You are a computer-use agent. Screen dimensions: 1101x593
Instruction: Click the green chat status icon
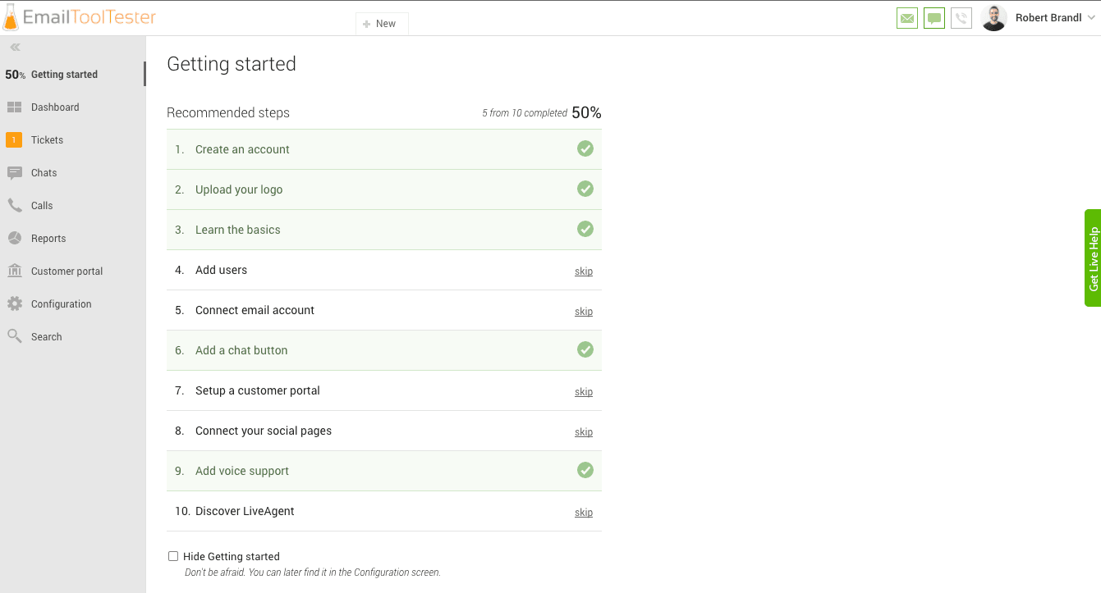coord(934,18)
